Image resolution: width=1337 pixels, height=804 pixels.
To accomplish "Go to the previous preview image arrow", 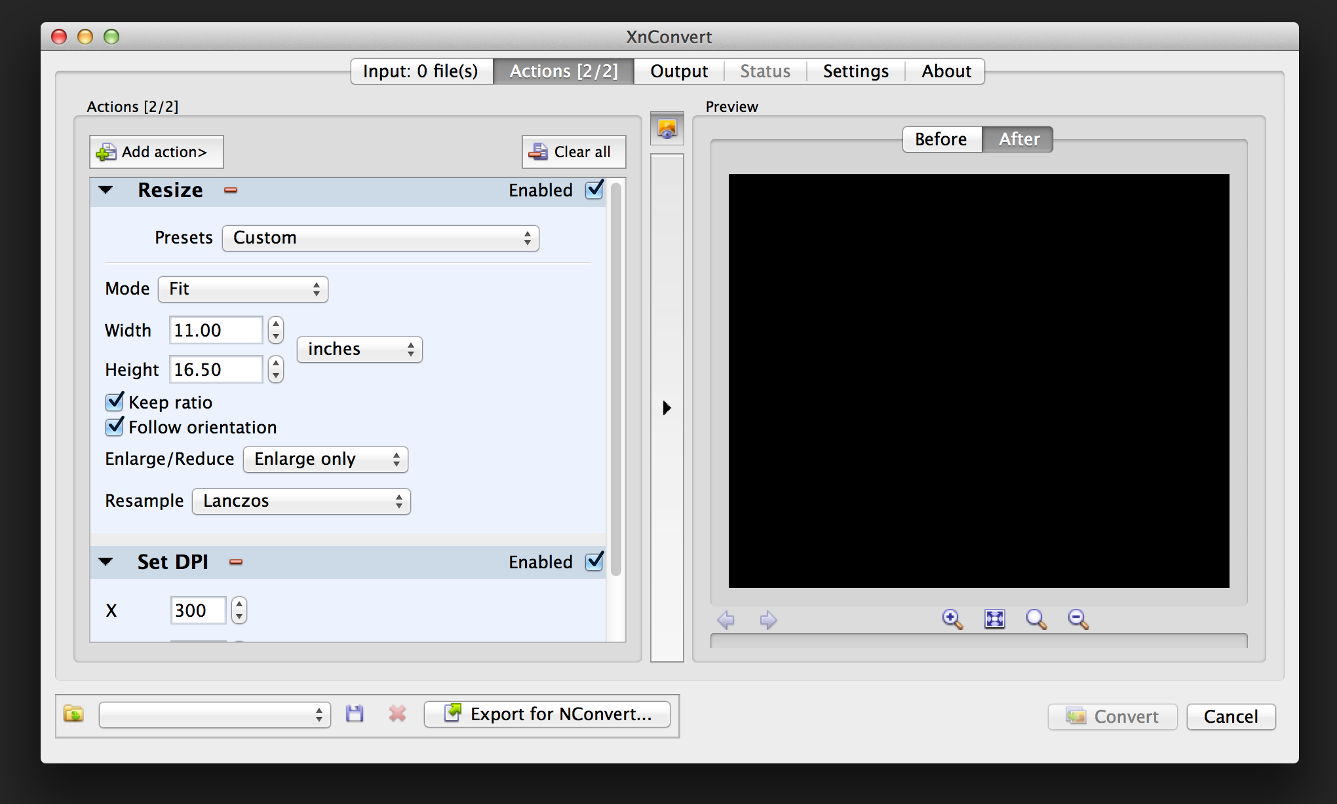I will pos(726,619).
